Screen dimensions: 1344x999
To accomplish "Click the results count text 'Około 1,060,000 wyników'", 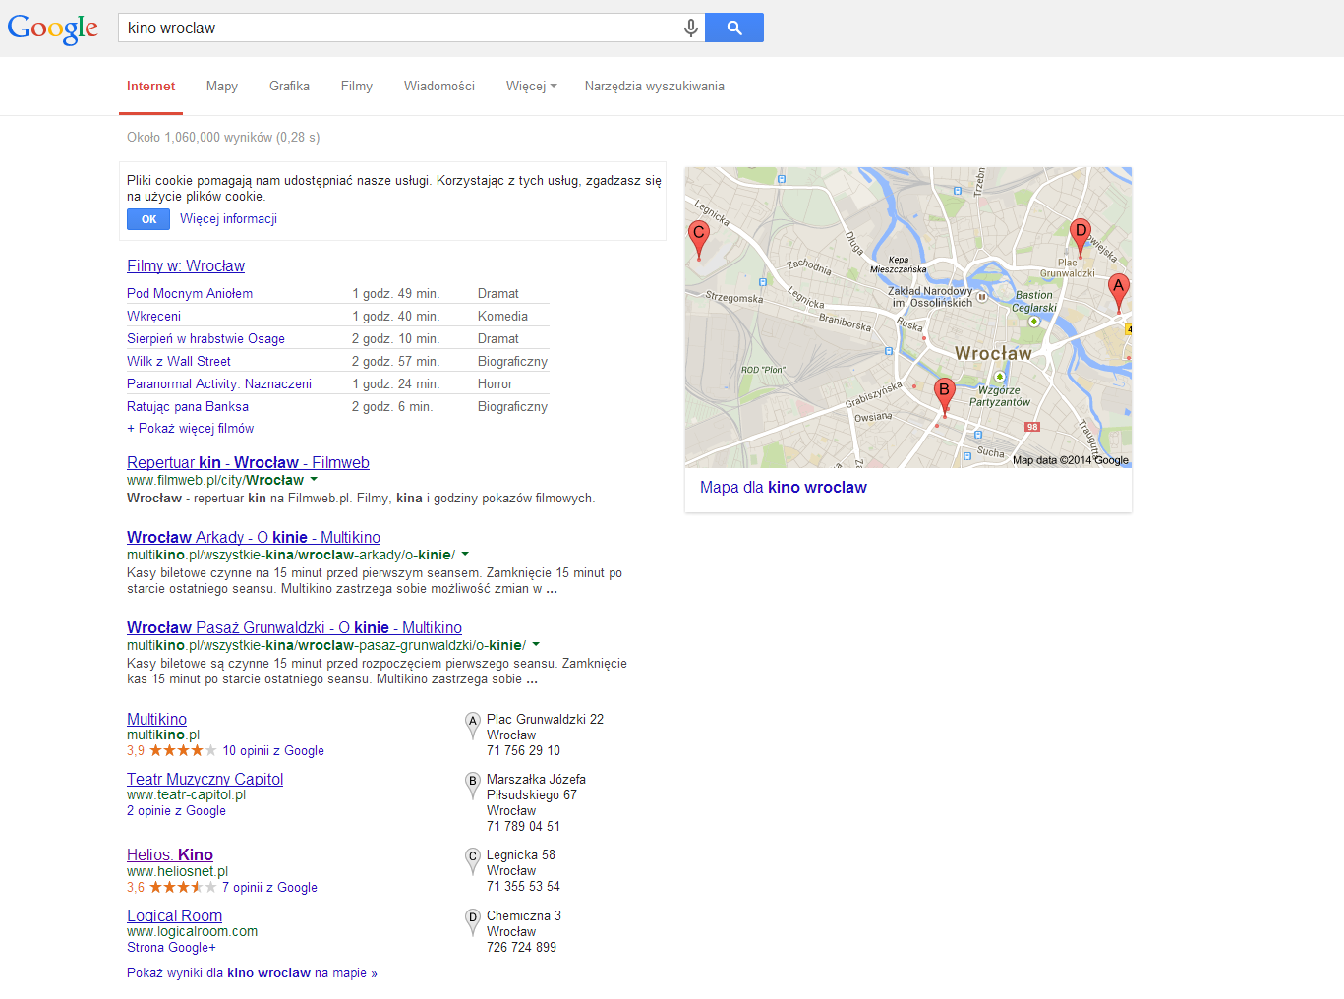I will [200, 138].
